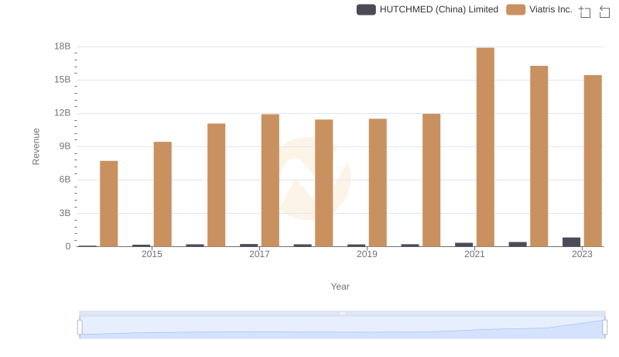Click the zoom slider's shaded data area
The image size is (619, 357).
(342, 328)
